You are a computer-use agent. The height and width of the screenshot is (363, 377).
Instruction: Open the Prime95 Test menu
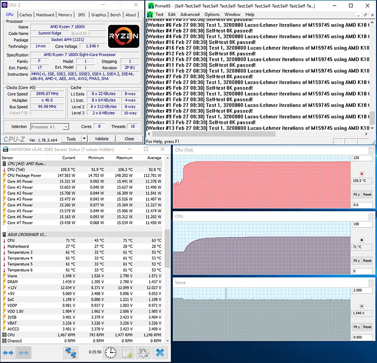tap(159, 15)
